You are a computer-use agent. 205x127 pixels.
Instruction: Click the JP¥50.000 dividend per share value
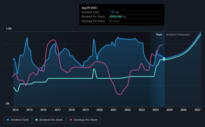116,17
